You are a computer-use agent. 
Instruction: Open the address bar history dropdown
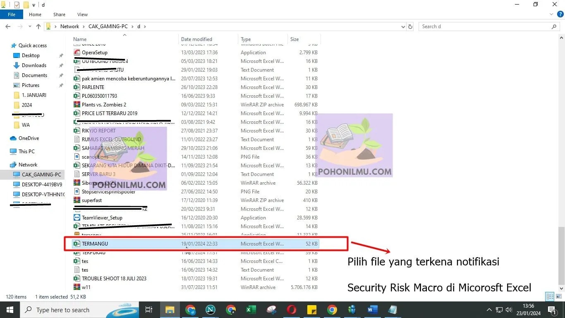(403, 26)
